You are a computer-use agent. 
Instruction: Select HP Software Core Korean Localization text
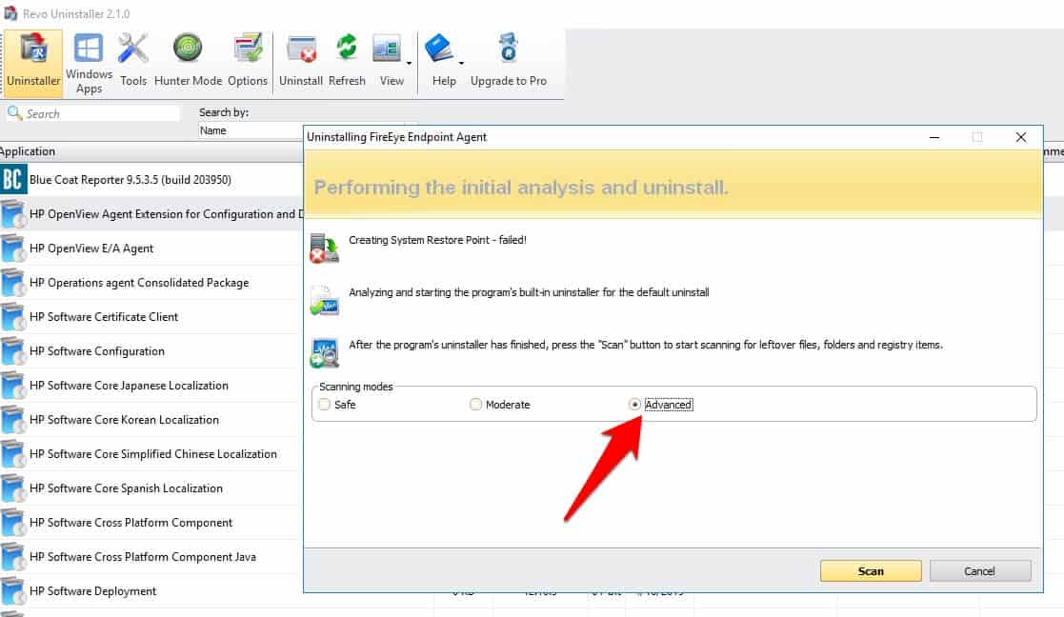click(x=124, y=420)
